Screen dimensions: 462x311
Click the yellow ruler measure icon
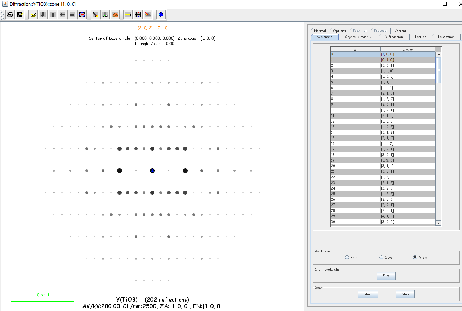[128, 15]
